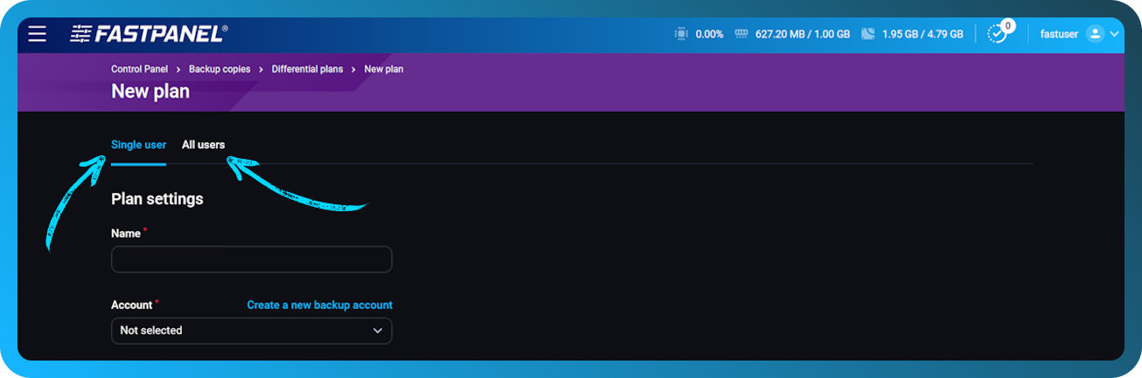Switch to the Single user tab

[x=138, y=145]
